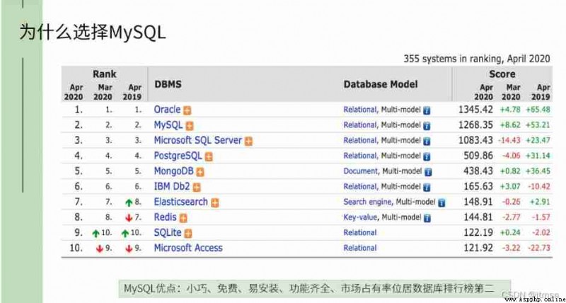Click the +65.48 change in Oracle's row
The height and width of the screenshot is (303, 566).
(538, 110)
